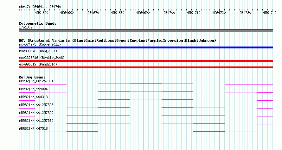Select ruler position 4564650
Screen dimensions: 282x150
(42, 13)
